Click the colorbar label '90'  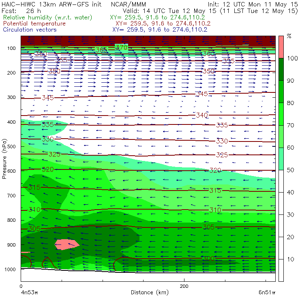290,81
